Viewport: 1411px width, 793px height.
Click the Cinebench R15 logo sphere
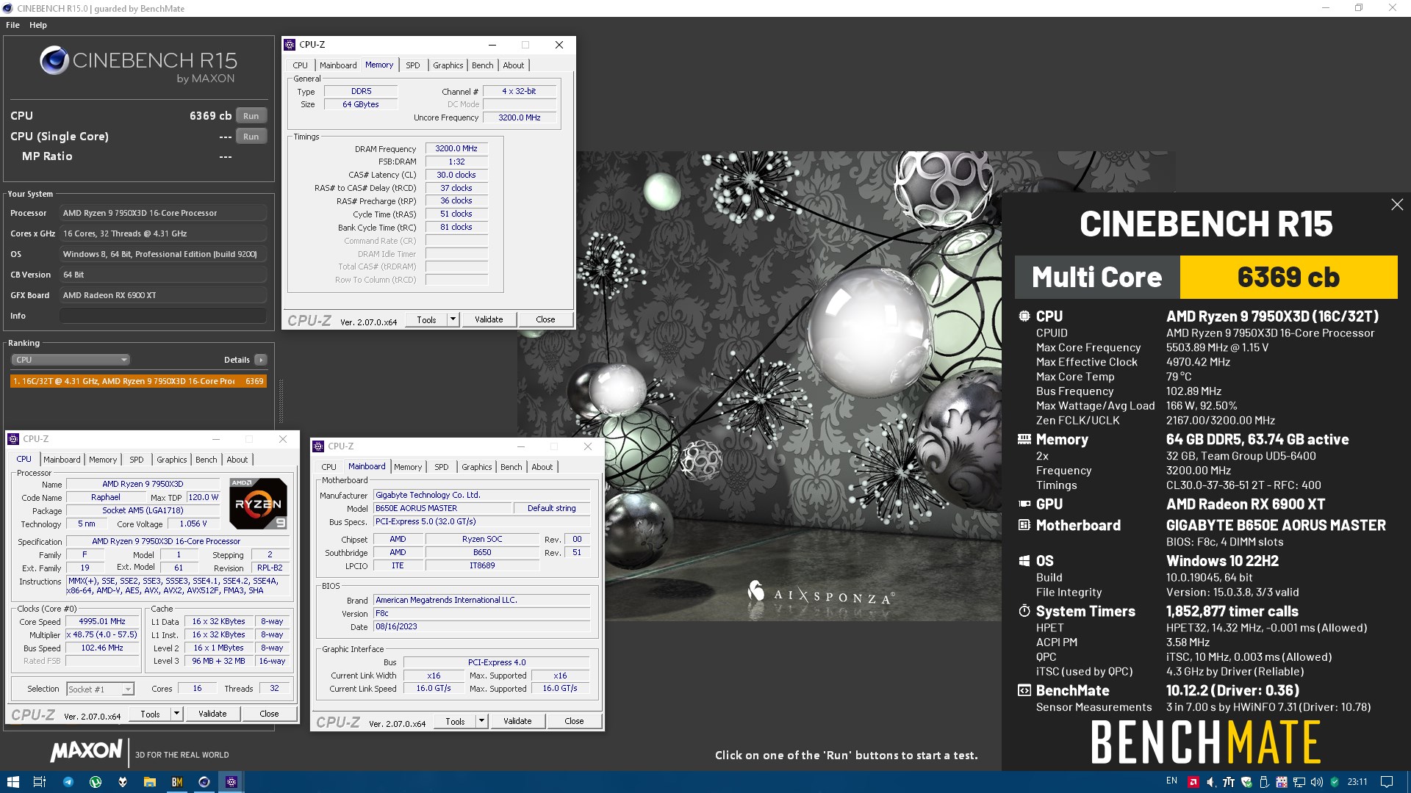click(54, 60)
